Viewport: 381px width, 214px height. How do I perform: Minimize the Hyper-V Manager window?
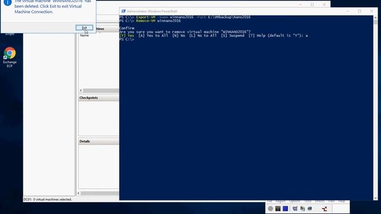point(300,4)
